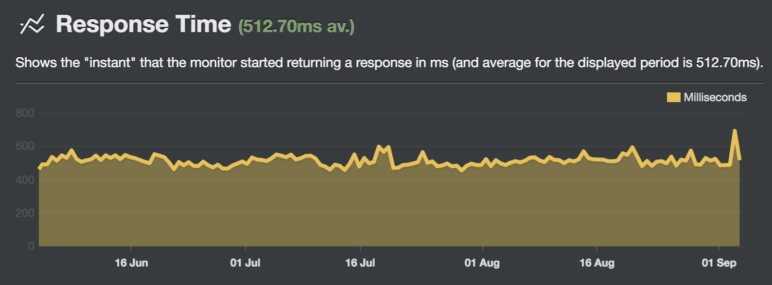Toggle the Milliseconds legend label
The height and width of the screenshot is (285, 772).
pos(715,97)
